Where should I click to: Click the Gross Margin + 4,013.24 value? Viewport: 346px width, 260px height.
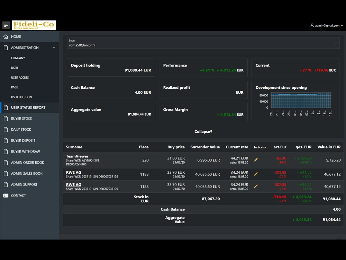coord(226,114)
